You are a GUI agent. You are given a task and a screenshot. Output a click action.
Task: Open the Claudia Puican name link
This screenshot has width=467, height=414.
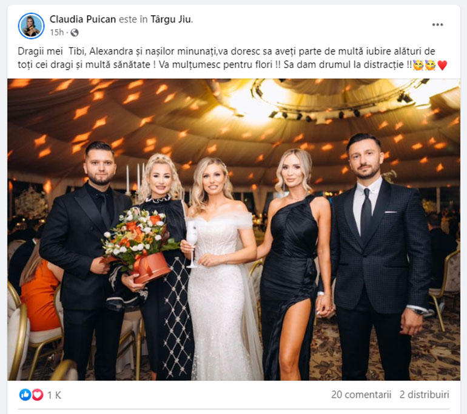coord(82,19)
